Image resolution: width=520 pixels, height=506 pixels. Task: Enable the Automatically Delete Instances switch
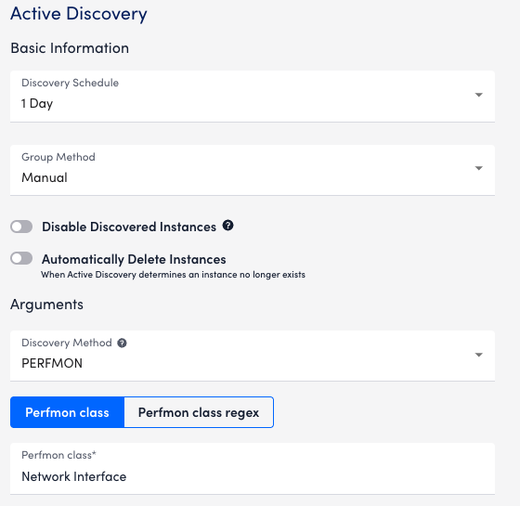point(21,258)
